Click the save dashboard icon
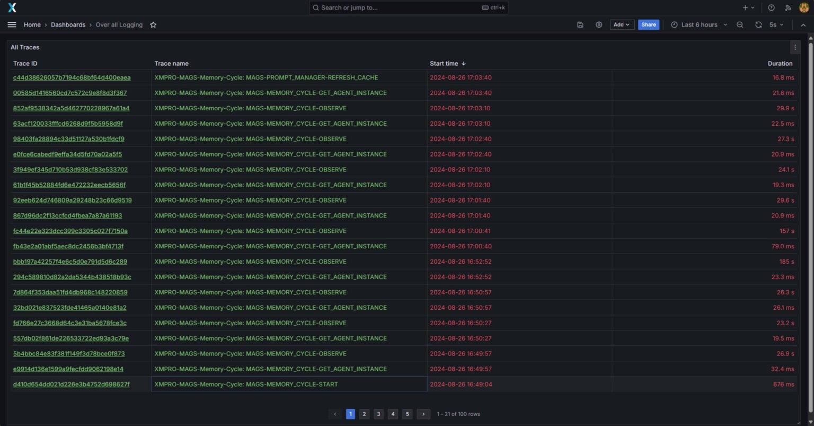Screen dimensions: 814x426 pos(580,25)
